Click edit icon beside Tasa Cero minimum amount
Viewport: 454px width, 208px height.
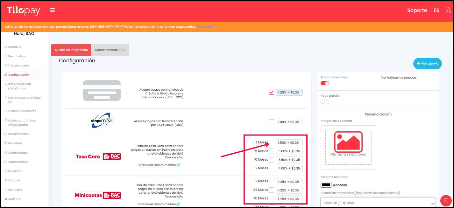click(178, 165)
